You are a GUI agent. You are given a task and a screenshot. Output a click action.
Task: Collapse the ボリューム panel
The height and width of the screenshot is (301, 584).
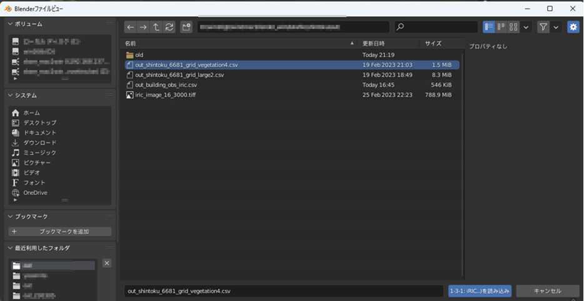coord(10,24)
